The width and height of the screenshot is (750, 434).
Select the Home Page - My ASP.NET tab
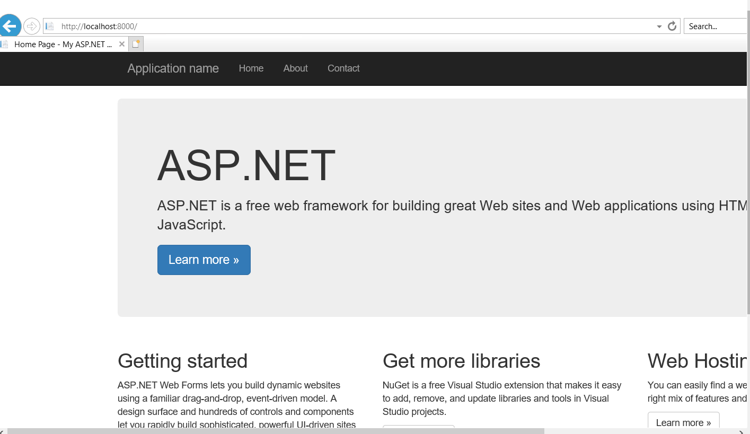click(x=63, y=45)
